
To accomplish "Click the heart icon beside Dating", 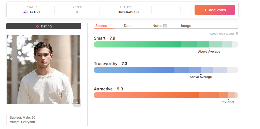I will (x=37, y=26).
